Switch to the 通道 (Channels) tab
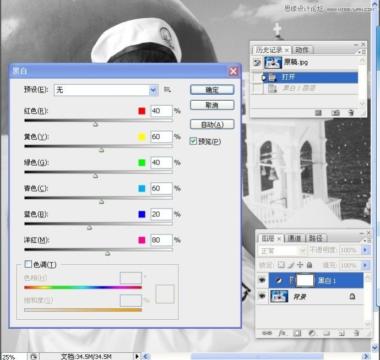Viewport: 380px width, 360px height. tap(295, 238)
